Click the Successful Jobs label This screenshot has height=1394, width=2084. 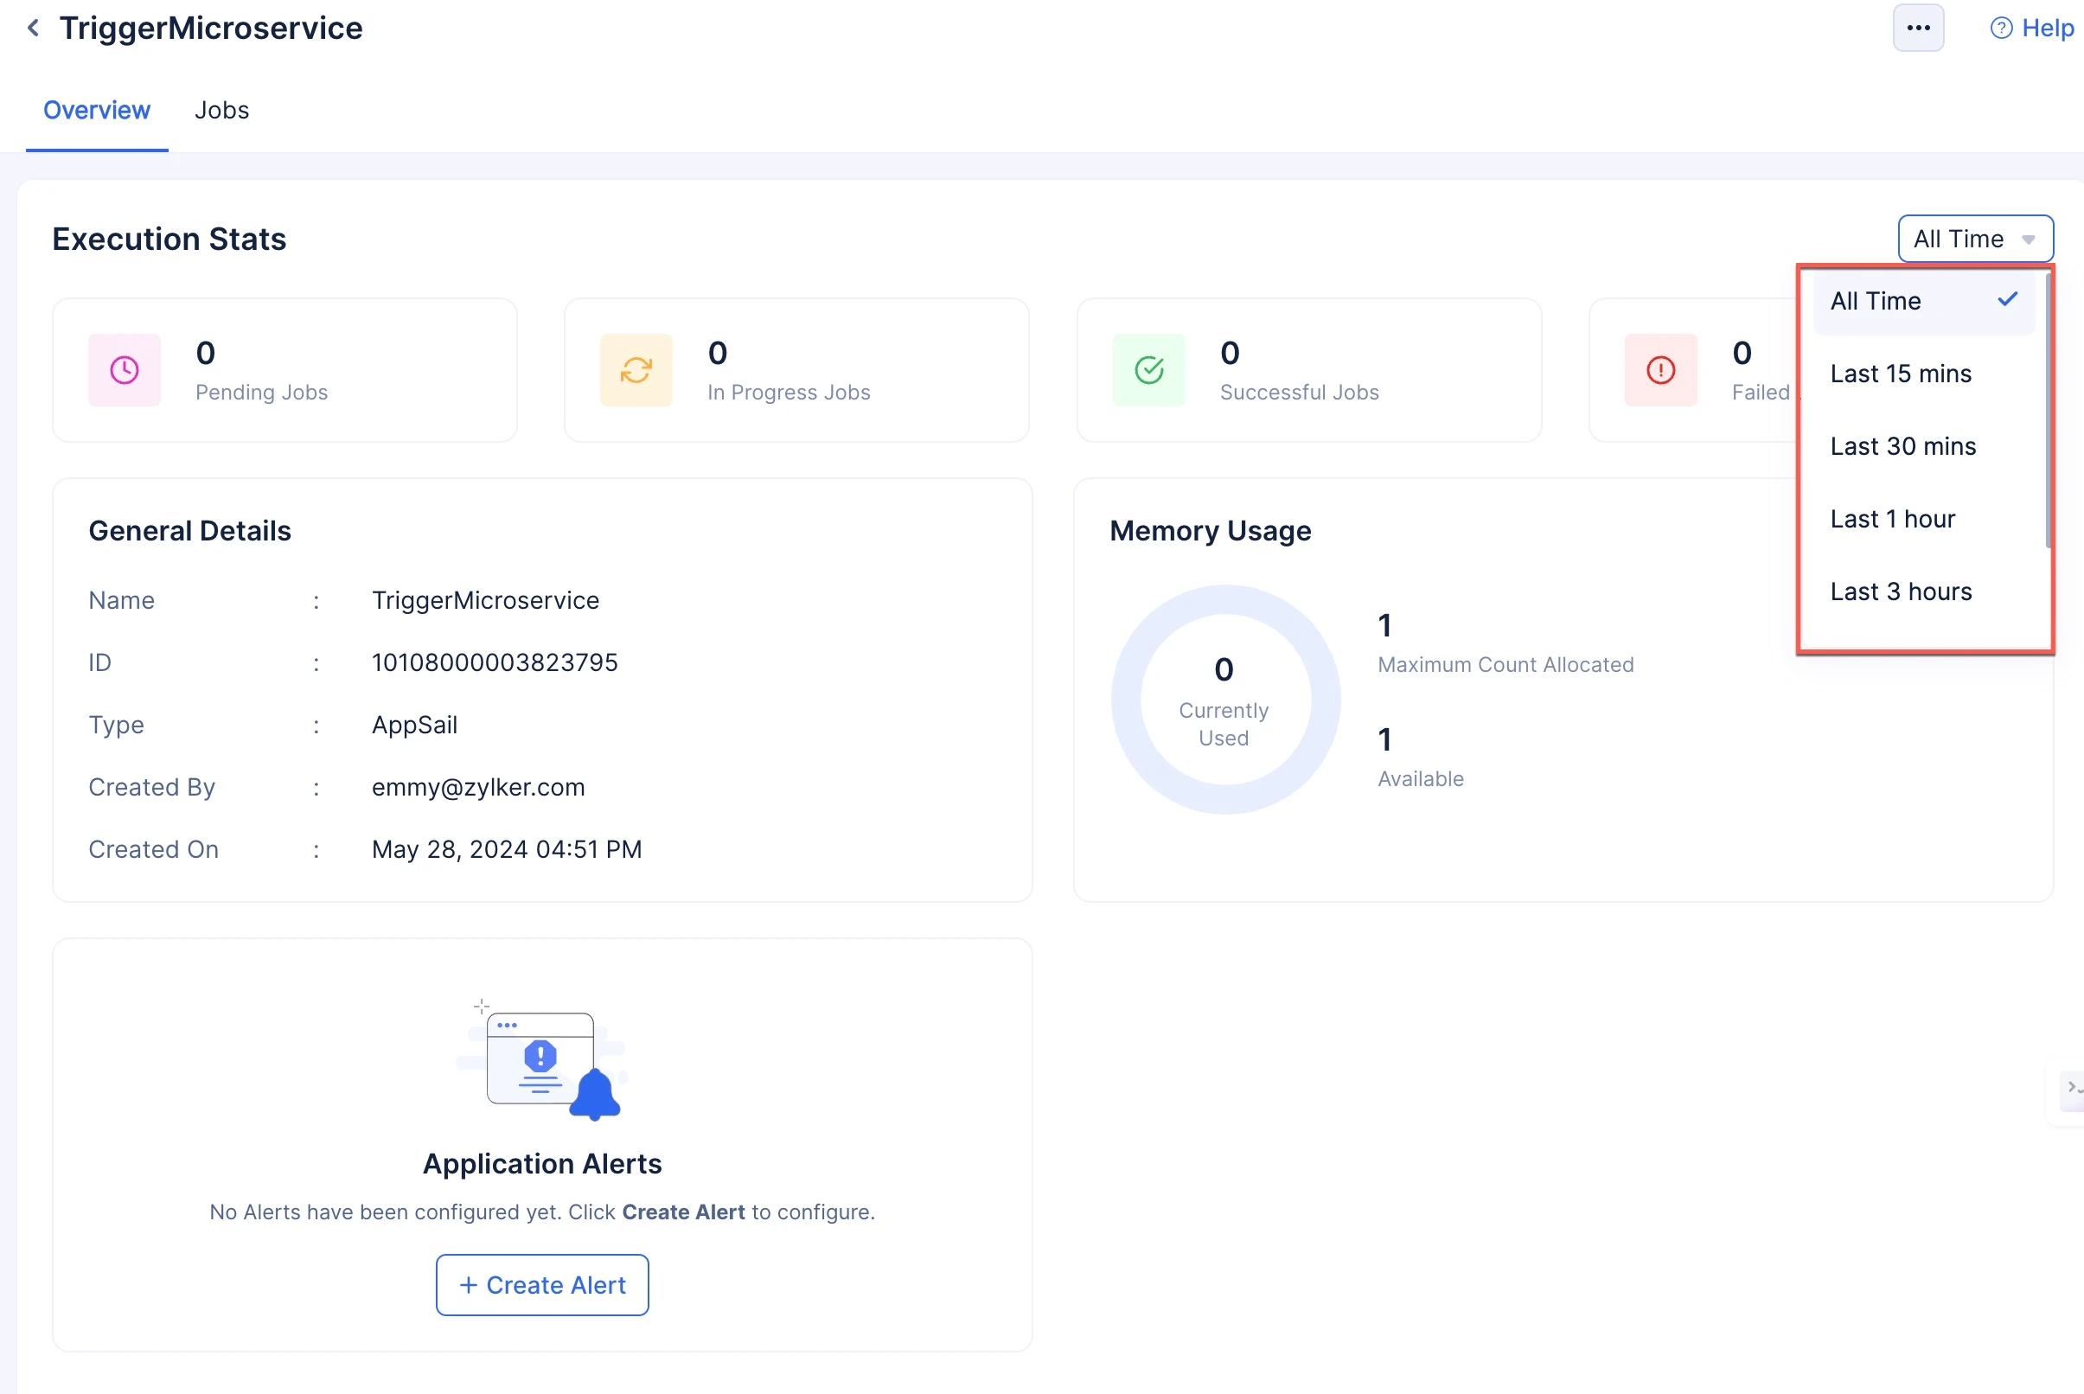tap(1299, 393)
